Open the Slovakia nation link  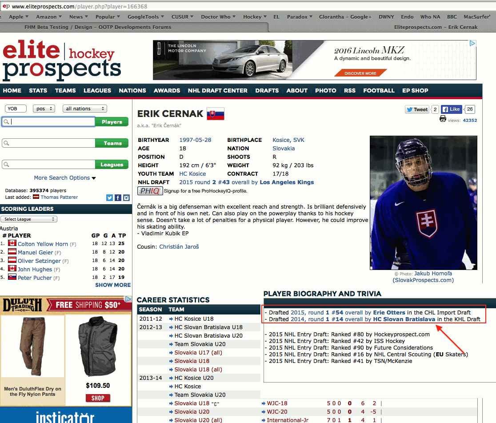pyautogui.click(x=284, y=149)
